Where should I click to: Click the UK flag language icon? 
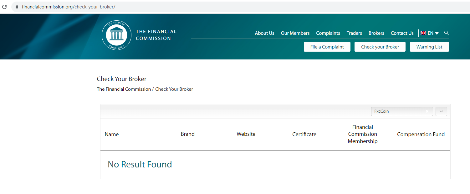click(x=423, y=33)
